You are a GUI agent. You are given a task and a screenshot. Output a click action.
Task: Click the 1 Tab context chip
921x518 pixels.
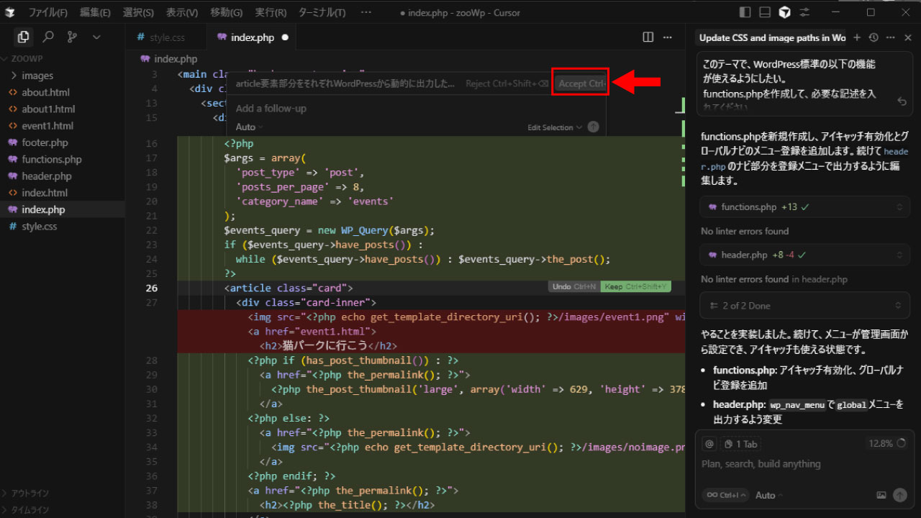[x=741, y=444]
